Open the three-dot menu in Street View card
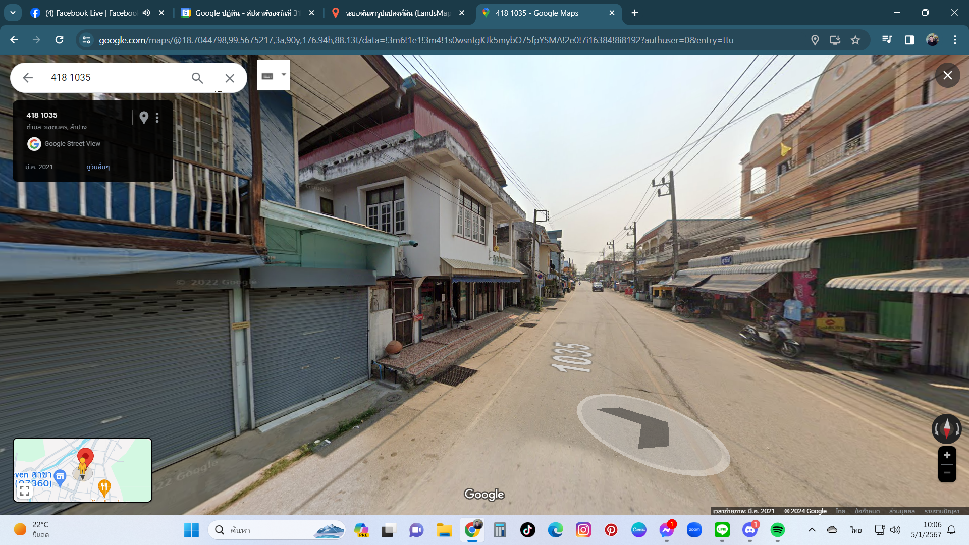This screenshot has height=545, width=969. pyautogui.click(x=157, y=117)
